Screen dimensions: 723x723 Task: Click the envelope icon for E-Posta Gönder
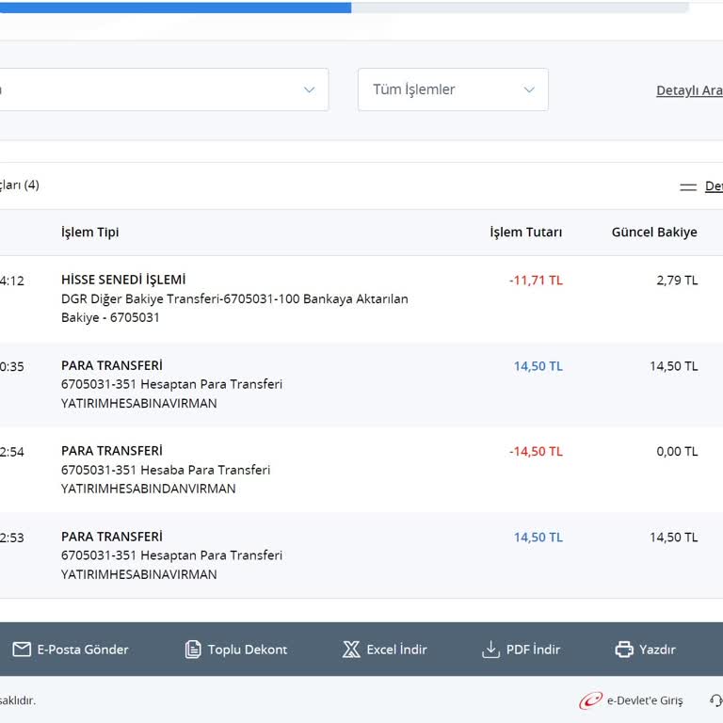click(22, 650)
